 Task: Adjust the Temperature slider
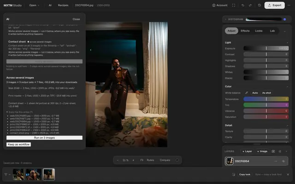266,99
